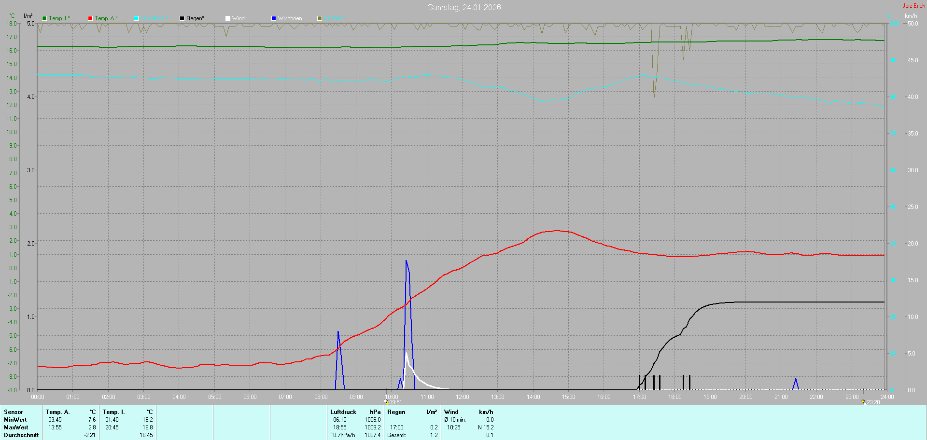Click the sunset icon at 23:20
Screen dimensions: 927x440
point(864,402)
